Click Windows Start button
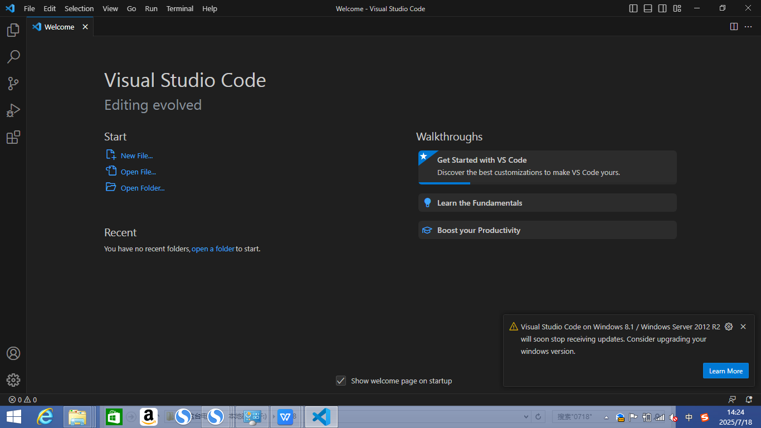This screenshot has width=761, height=428. (x=13, y=417)
